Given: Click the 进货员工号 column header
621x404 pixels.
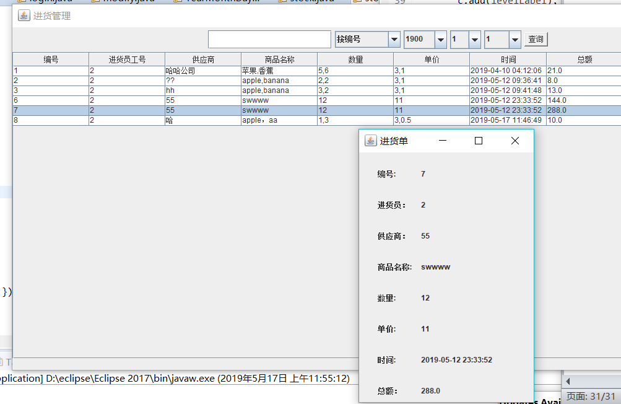Looking at the screenshot, I should pos(127,59).
